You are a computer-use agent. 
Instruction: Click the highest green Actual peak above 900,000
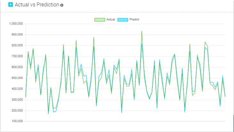(x=142, y=31)
